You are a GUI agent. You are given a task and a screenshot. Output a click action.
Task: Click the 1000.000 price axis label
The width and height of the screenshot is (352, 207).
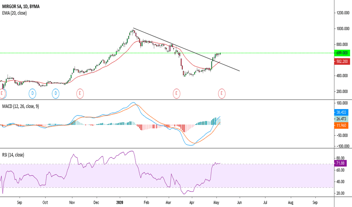coord(343,29)
